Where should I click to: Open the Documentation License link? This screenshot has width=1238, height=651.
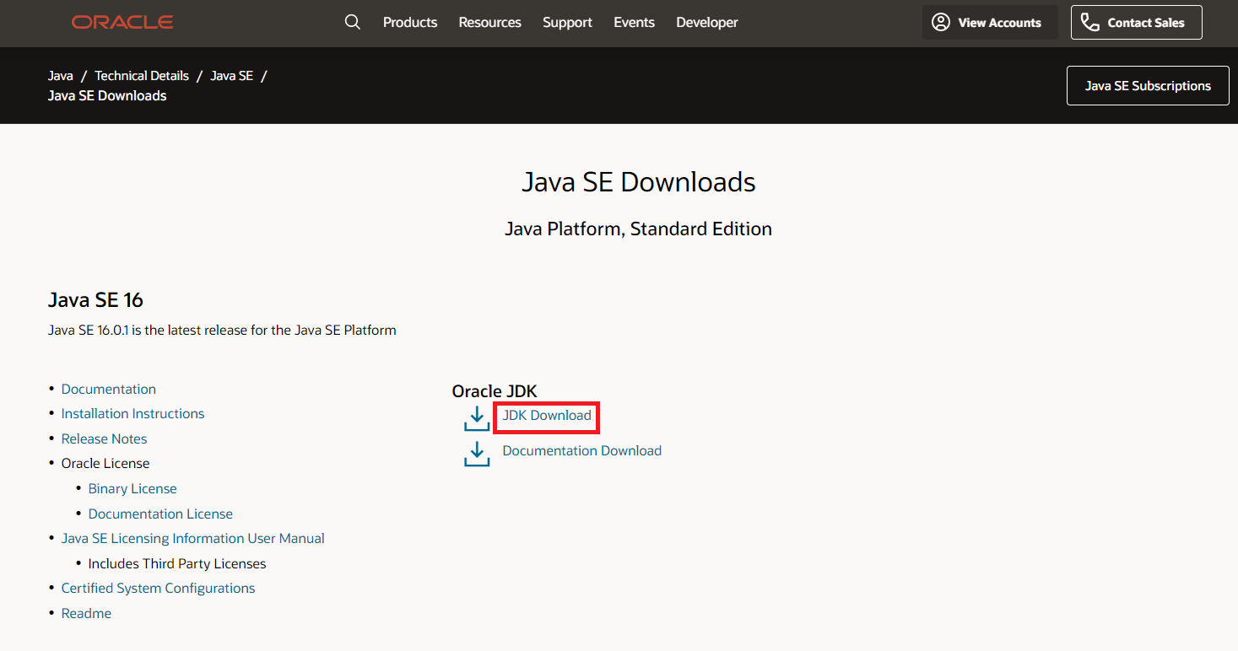click(160, 514)
